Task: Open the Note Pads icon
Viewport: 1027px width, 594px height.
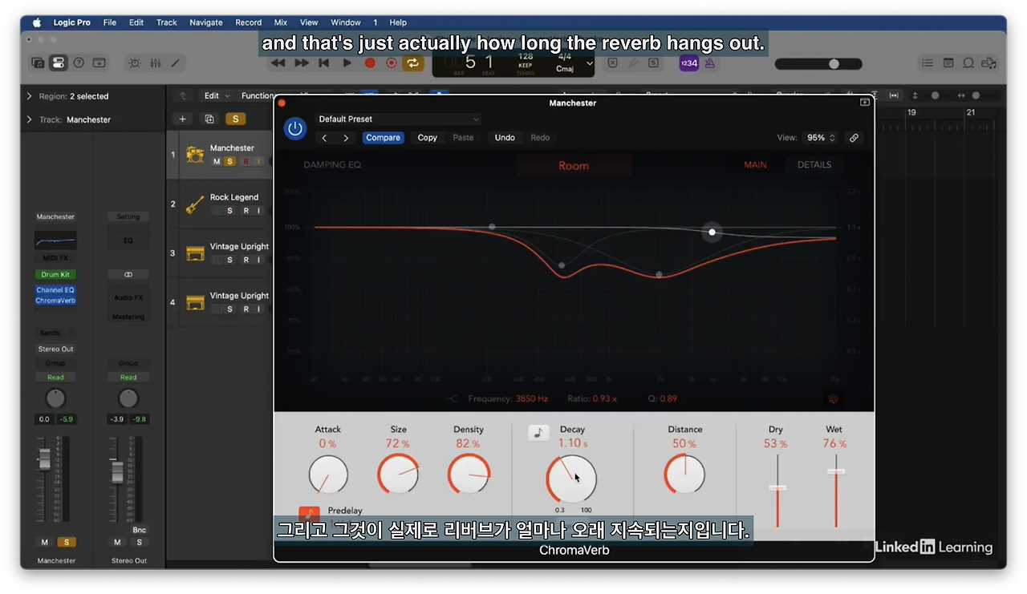Action: pos(948,63)
